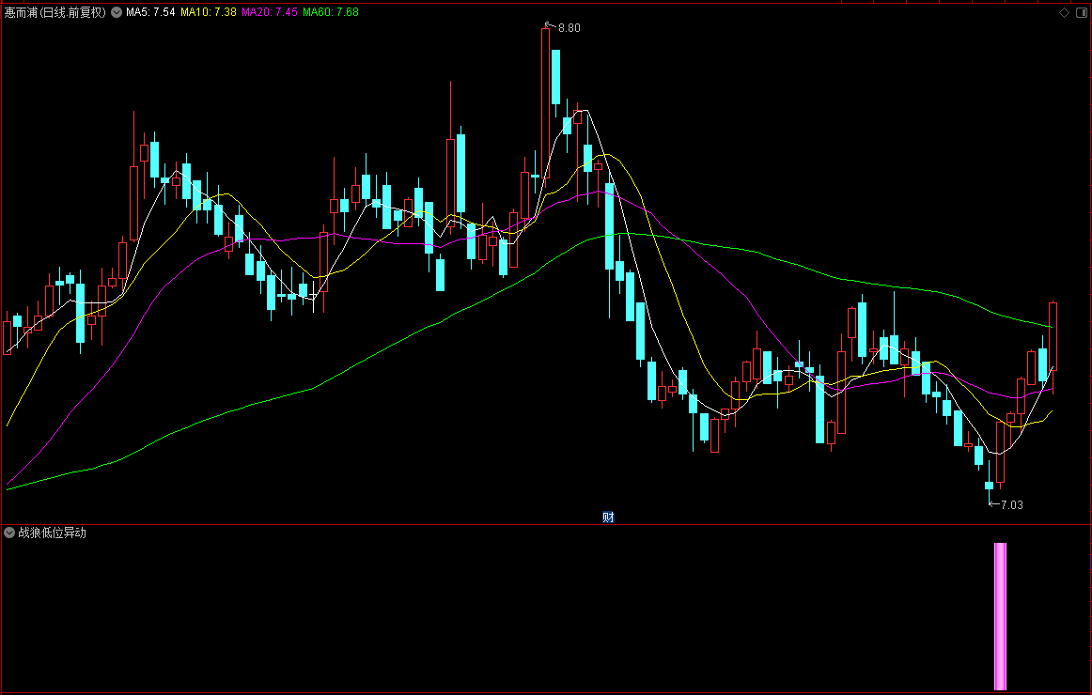Select the MA60: 7.68 moving average label
Image resolution: width=1092 pixels, height=695 pixels.
point(331,12)
